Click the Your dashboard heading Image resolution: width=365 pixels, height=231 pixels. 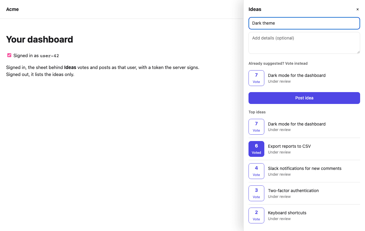pos(40,40)
